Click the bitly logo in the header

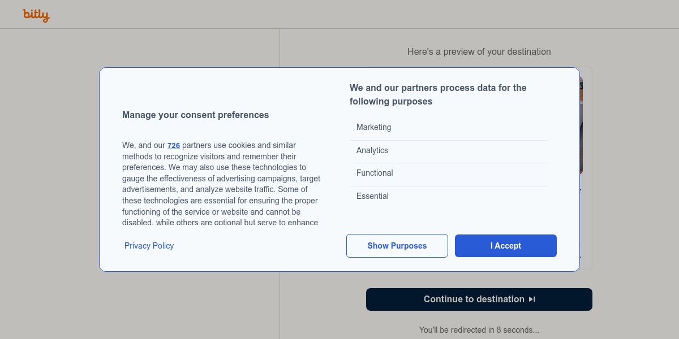pyautogui.click(x=36, y=15)
